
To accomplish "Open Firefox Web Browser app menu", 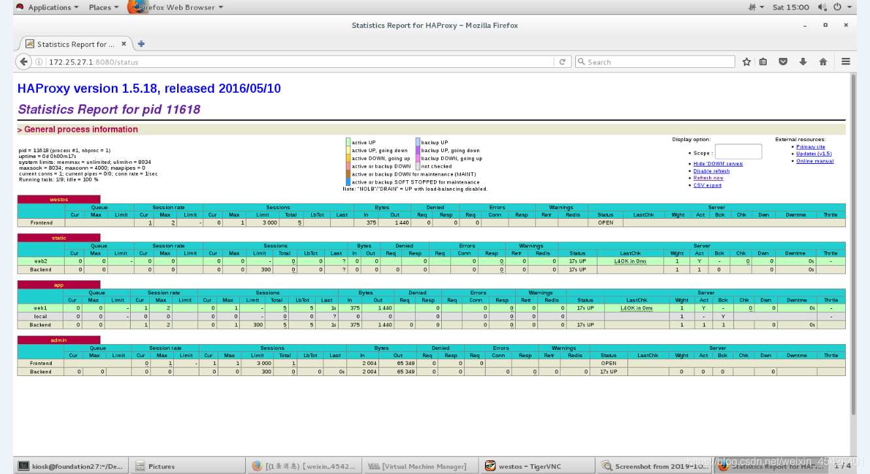I will [176, 7].
